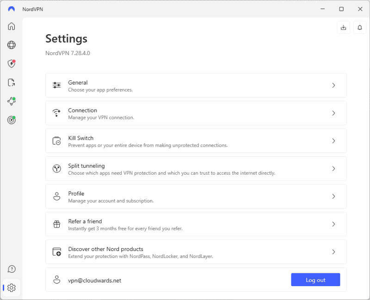Open the notifications bell icon
370x300 pixels.
360,28
